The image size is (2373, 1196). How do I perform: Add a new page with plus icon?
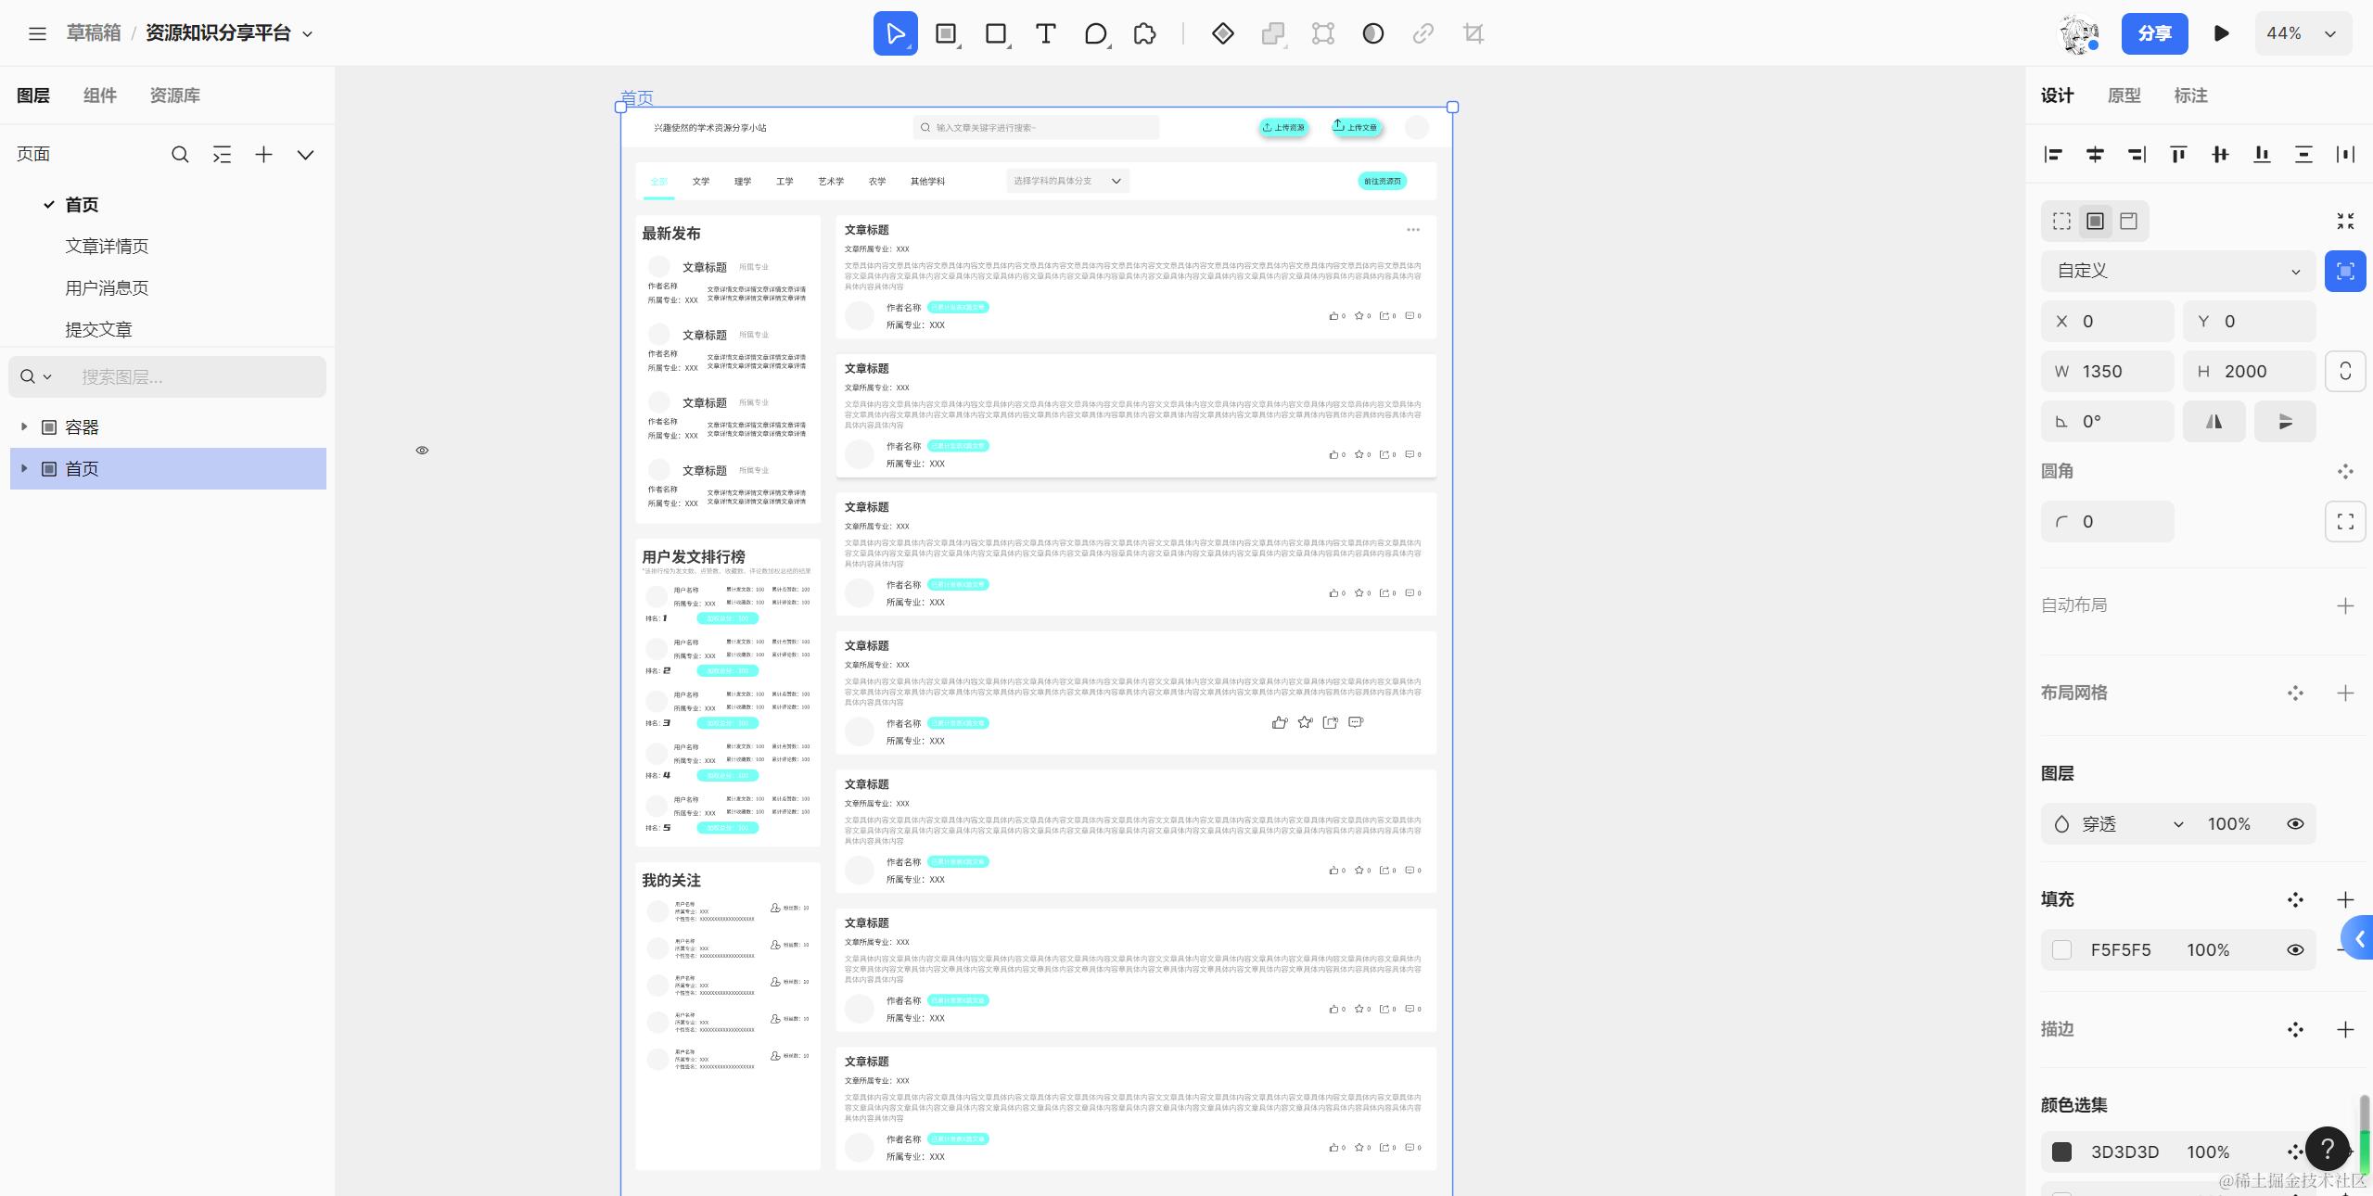pyautogui.click(x=263, y=155)
